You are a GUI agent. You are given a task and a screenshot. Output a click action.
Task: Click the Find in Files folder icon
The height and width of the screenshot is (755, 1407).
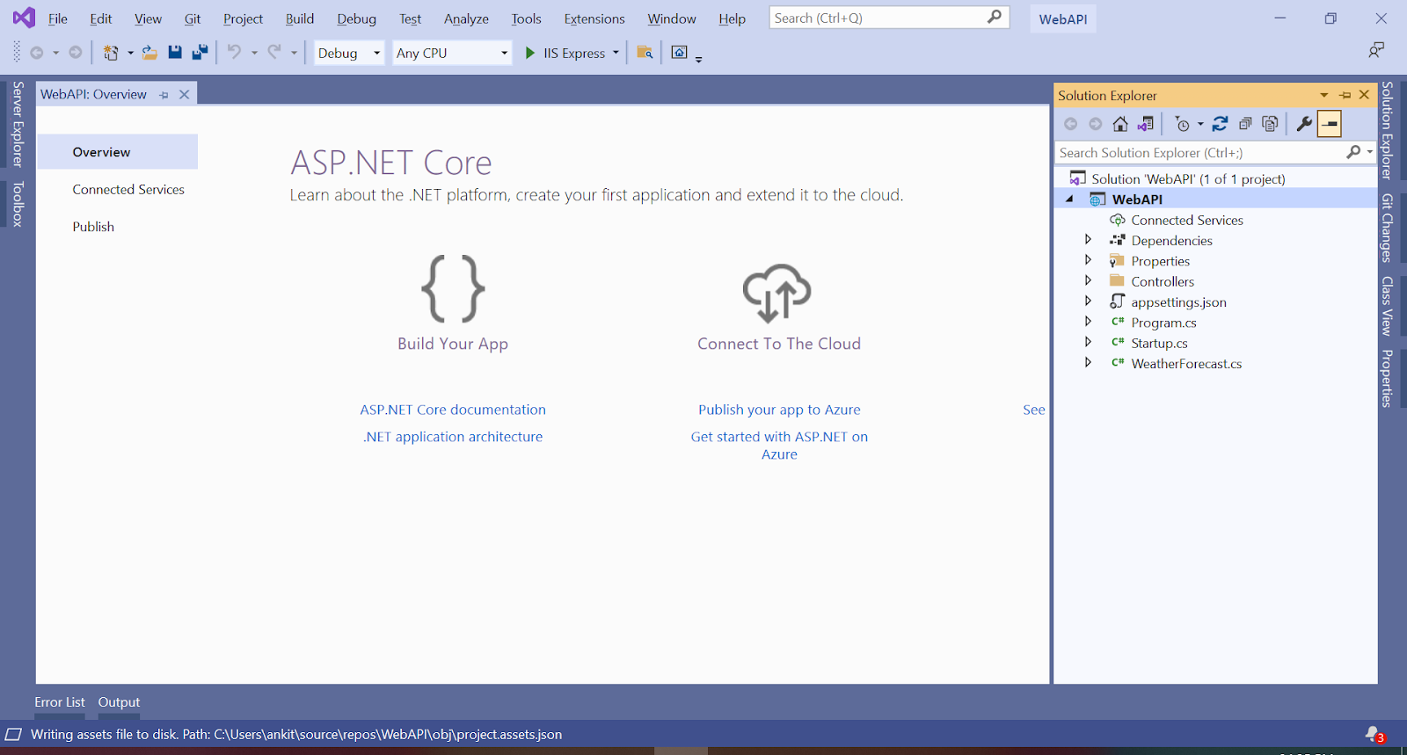pos(645,53)
